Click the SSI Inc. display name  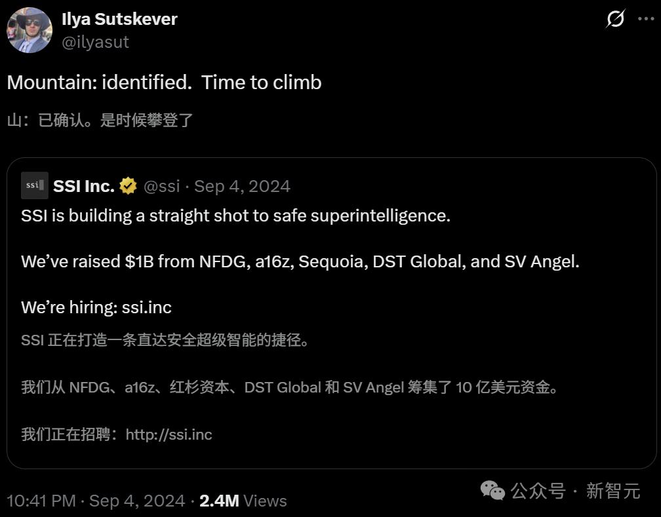(84, 185)
